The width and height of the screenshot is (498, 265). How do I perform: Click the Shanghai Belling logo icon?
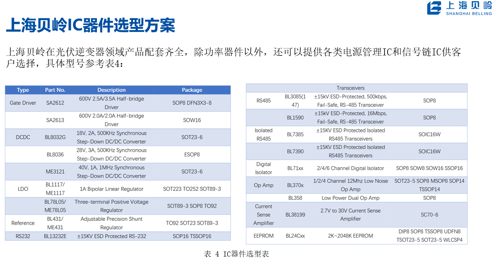435,8
